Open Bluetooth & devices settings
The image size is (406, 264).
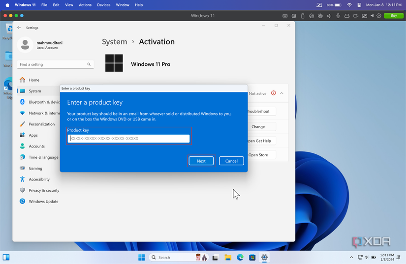point(39,102)
